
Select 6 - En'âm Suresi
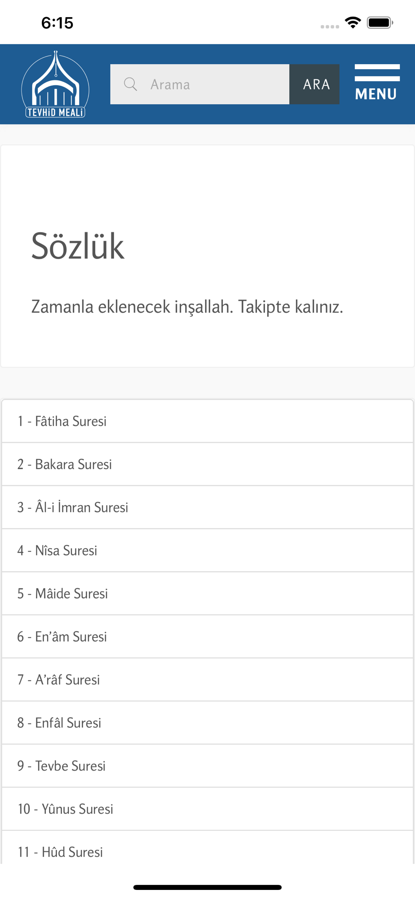[207, 637]
